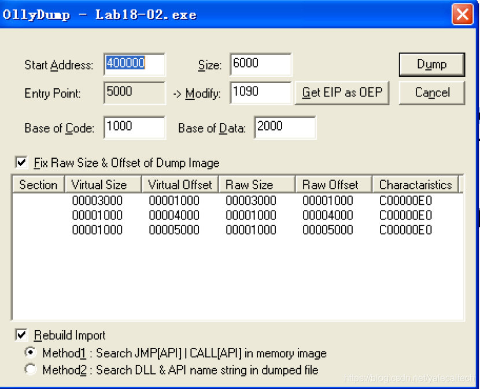The image size is (480, 389).
Task: Select Characteristics cell C00000E0 in first row
Action: tap(405, 201)
